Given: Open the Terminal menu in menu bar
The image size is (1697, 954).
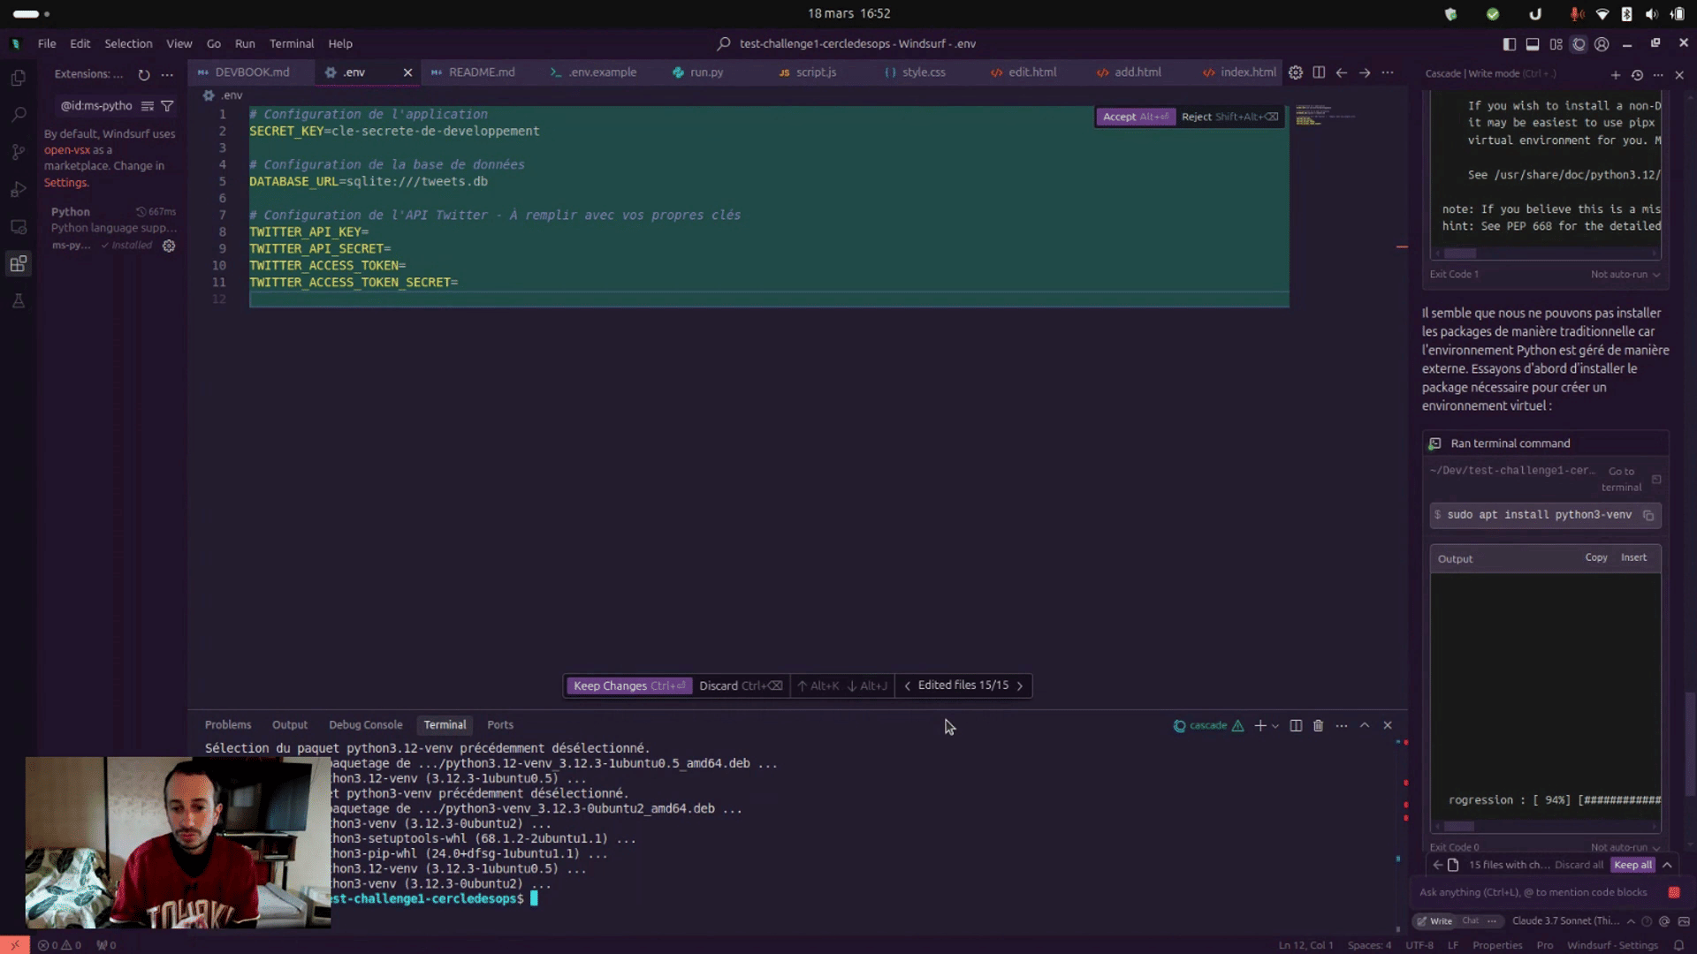Looking at the screenshot, I should [x=291, y=43].
